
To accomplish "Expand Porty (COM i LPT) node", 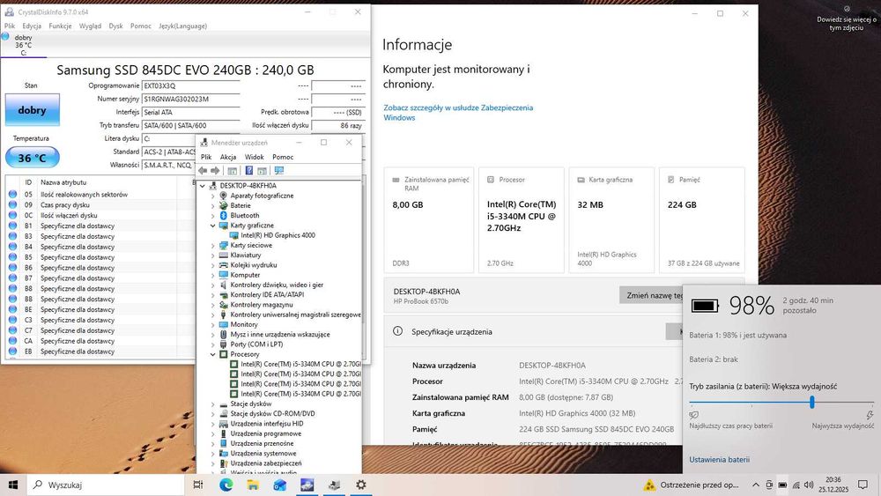I will point(213,344).
